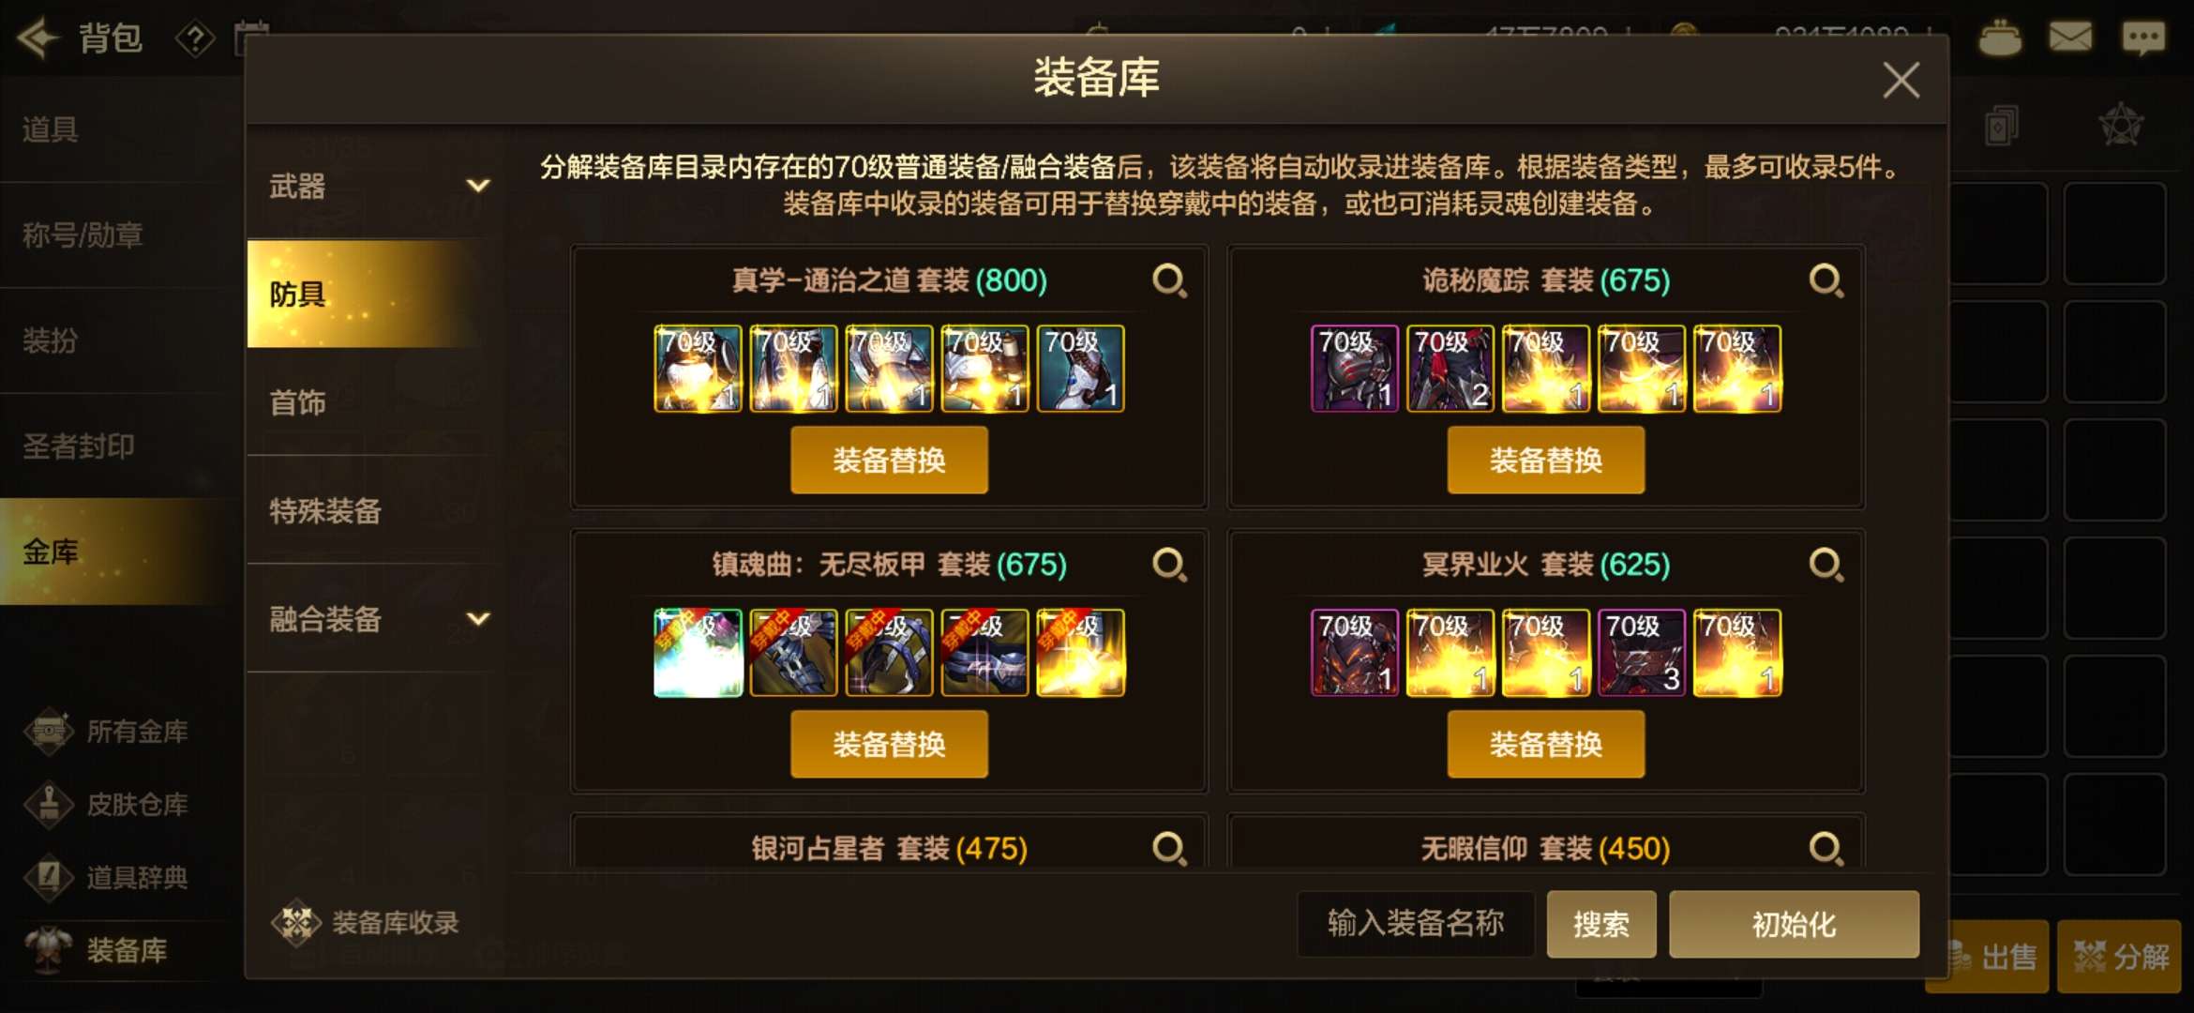Click the 装备库收录 icon entry

click(367, 923)
